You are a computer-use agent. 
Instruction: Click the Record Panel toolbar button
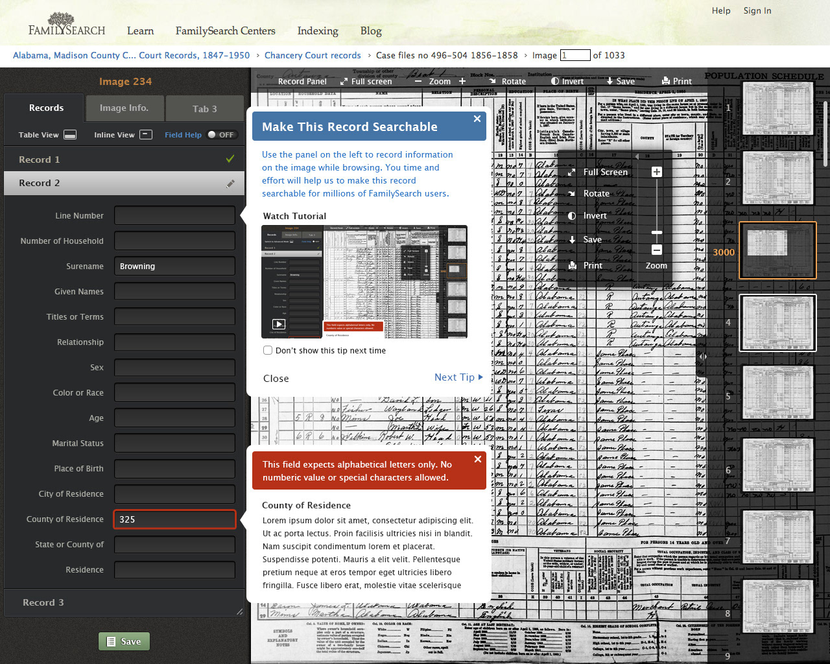coord(302,82)
